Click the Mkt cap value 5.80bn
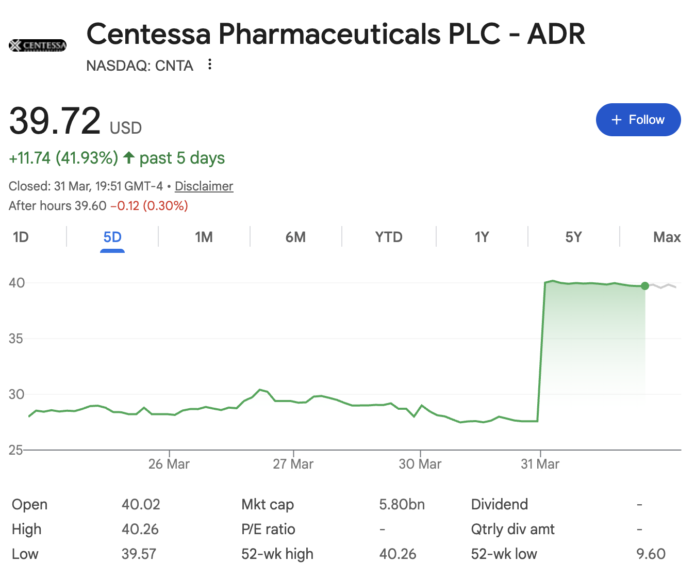Image resolution: width=695 pixels, height=577 pixels. 401,504
